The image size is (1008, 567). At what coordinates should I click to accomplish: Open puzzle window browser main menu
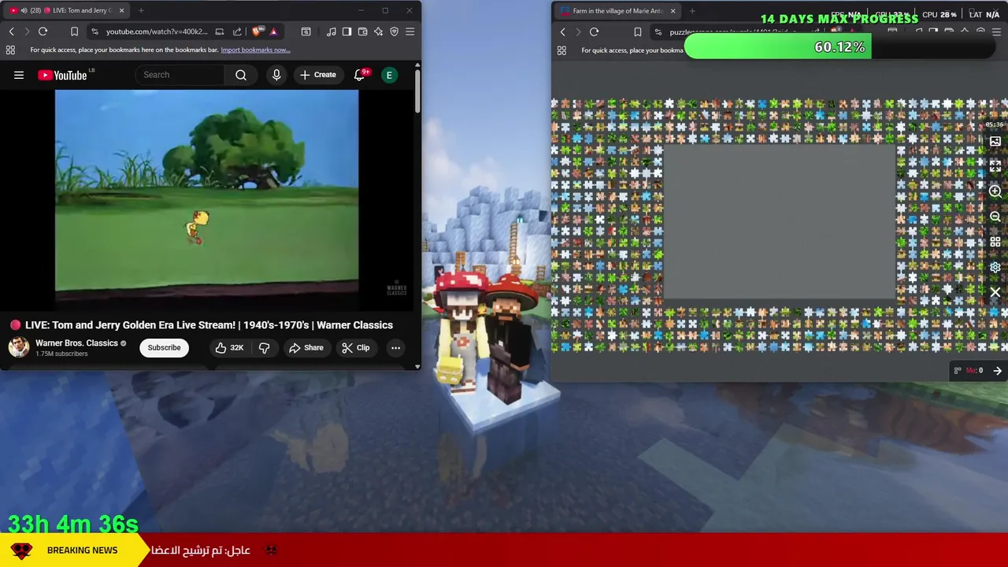[x=997, y=32]
